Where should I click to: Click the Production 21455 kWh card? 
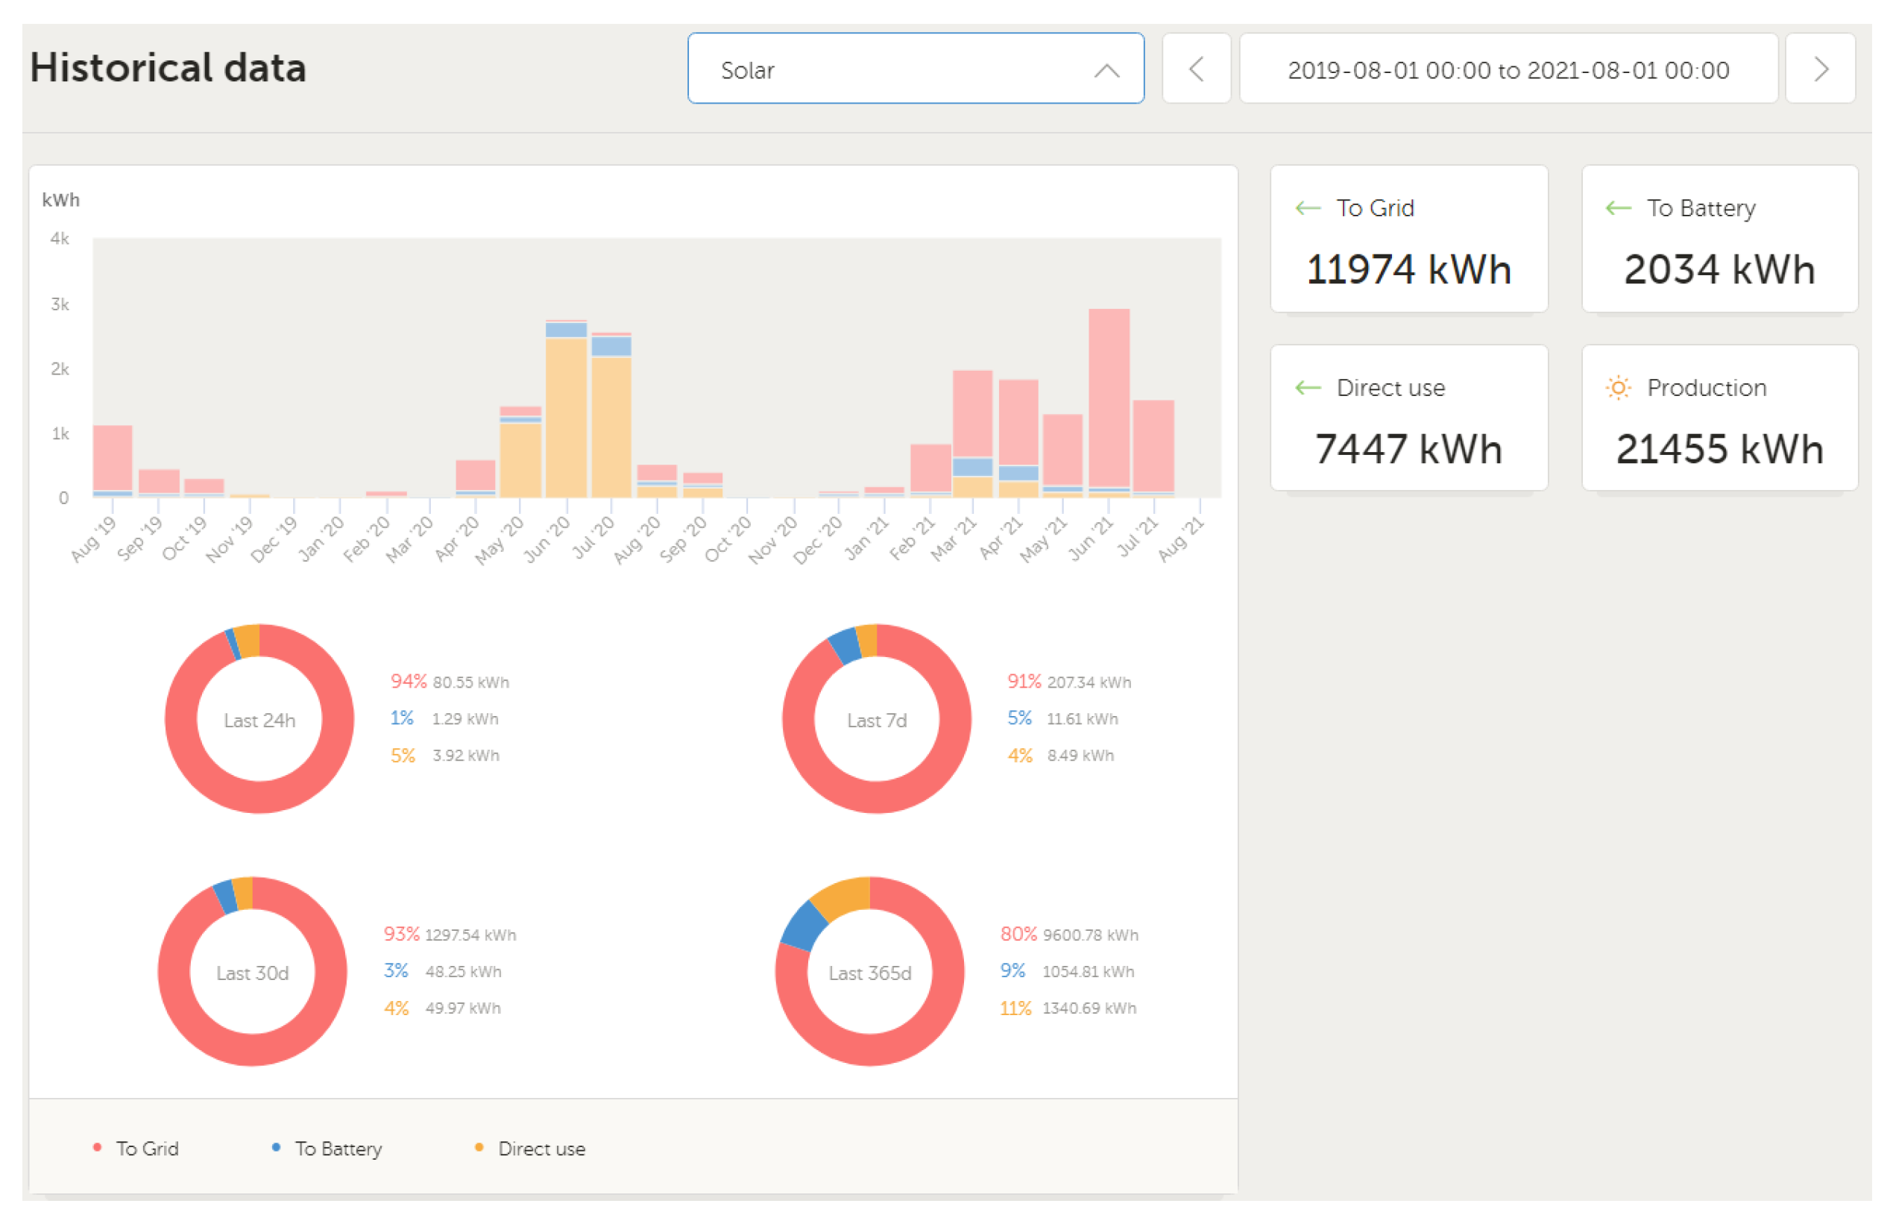point(1719,418)
